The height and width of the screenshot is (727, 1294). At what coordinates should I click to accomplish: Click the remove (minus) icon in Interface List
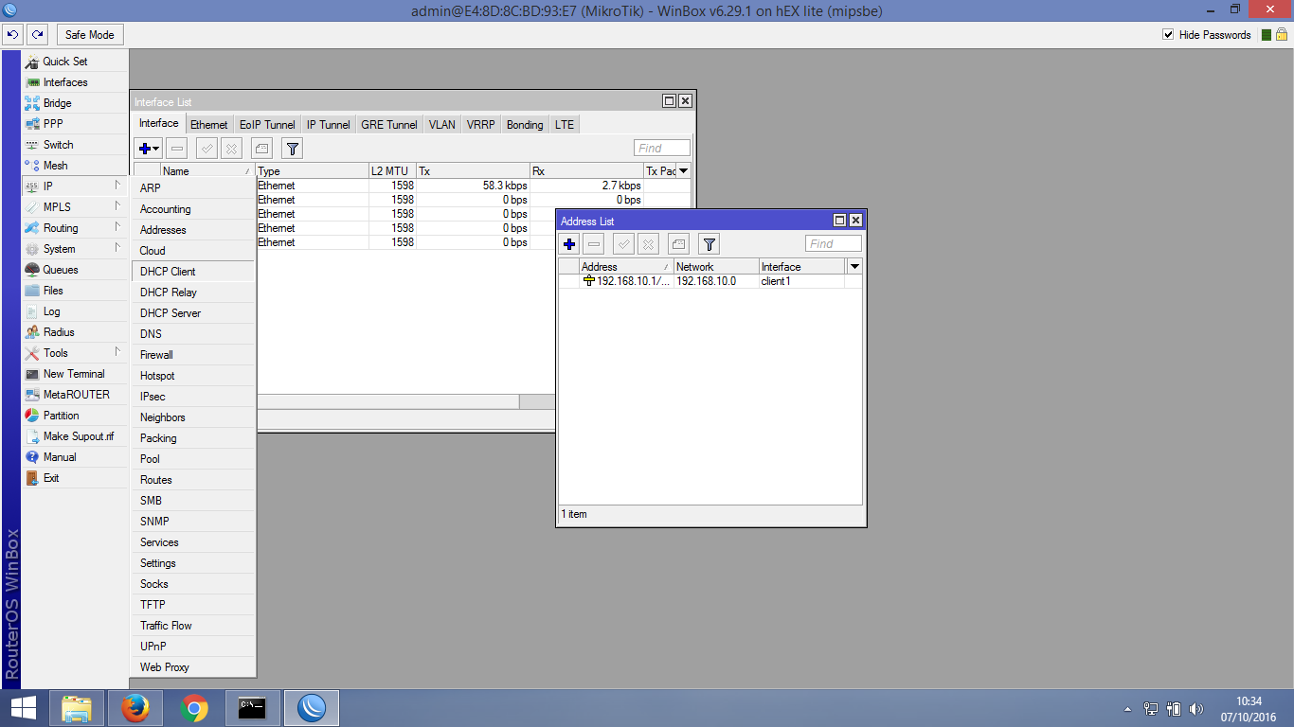[x=177, y=149]
